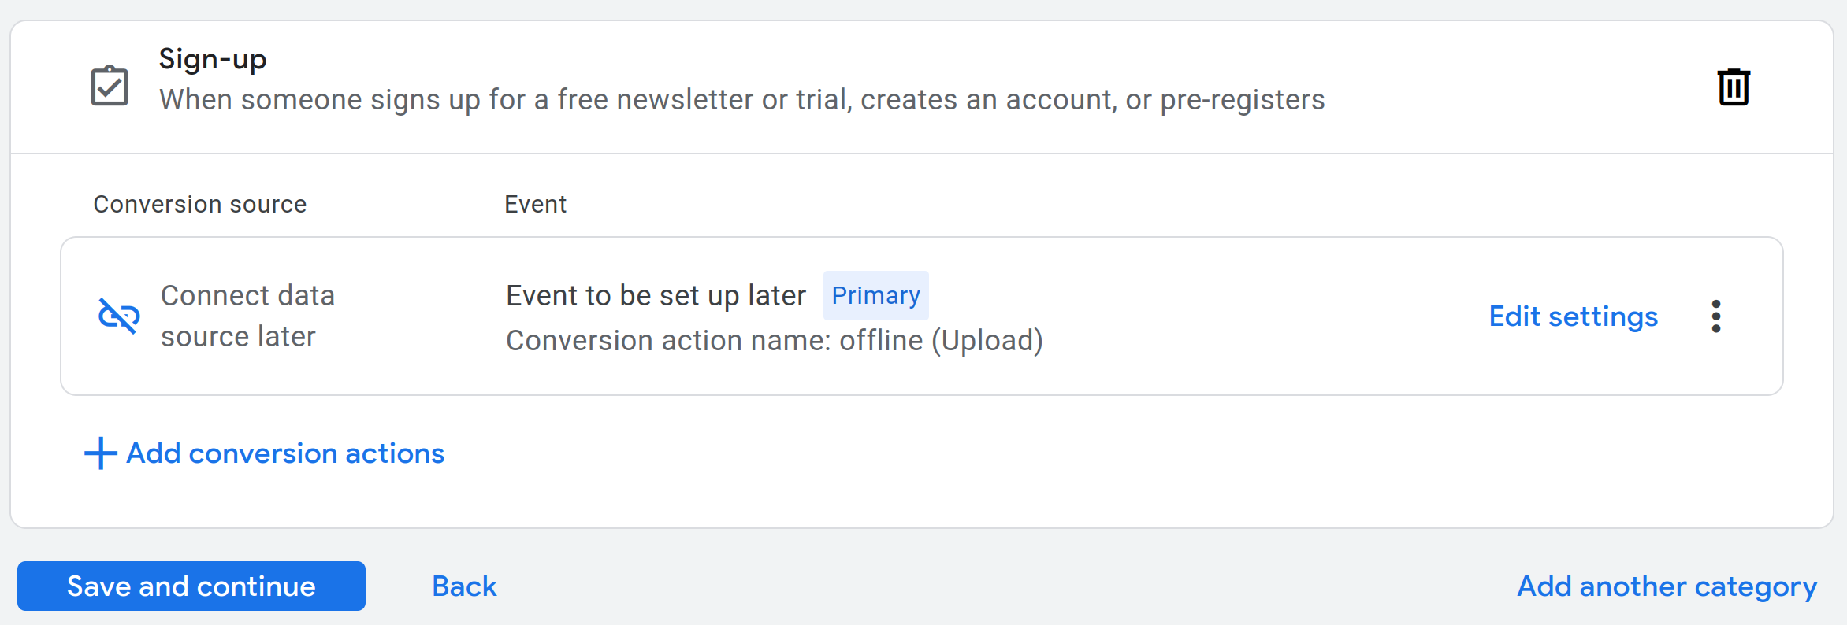Click the plus icon beside Add conversion actions
Viewport: 1847px width, 625px height.
101,453
